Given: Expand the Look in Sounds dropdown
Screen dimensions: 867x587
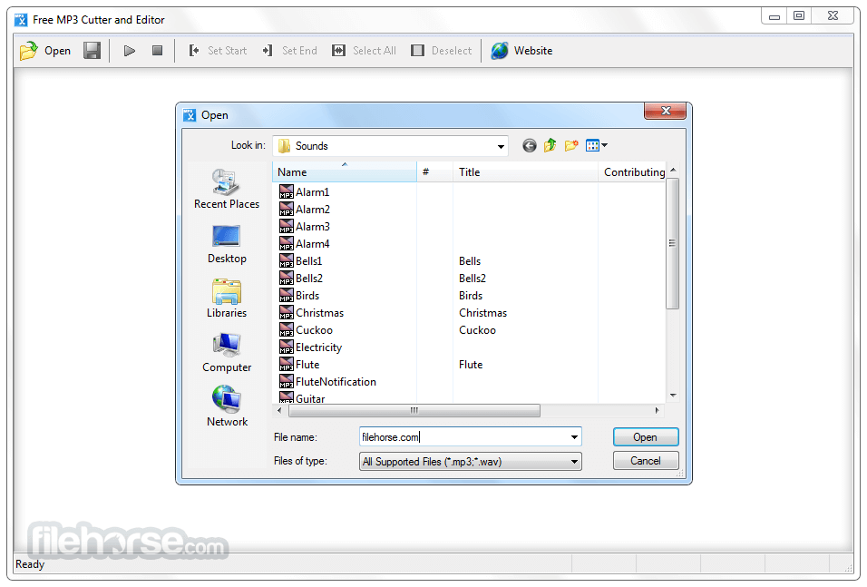Looking at the screenshot, I should tap(501, 147).
